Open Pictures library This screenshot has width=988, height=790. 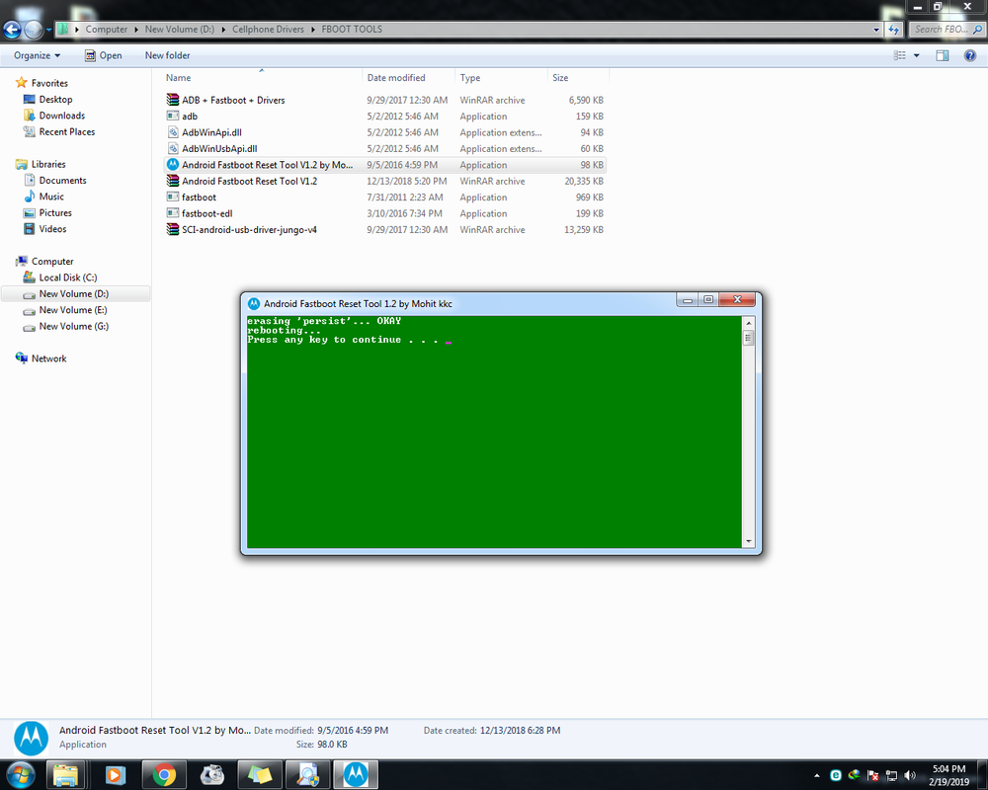[x=55, y=213]
